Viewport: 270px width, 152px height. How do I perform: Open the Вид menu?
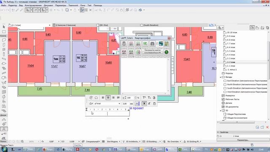click(x=21, y=5)
